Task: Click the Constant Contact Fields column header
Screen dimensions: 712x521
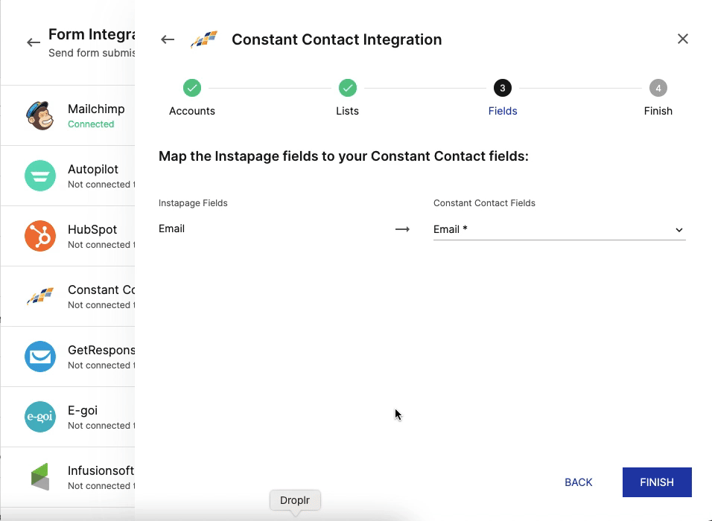Action: (x=484, y=203)
